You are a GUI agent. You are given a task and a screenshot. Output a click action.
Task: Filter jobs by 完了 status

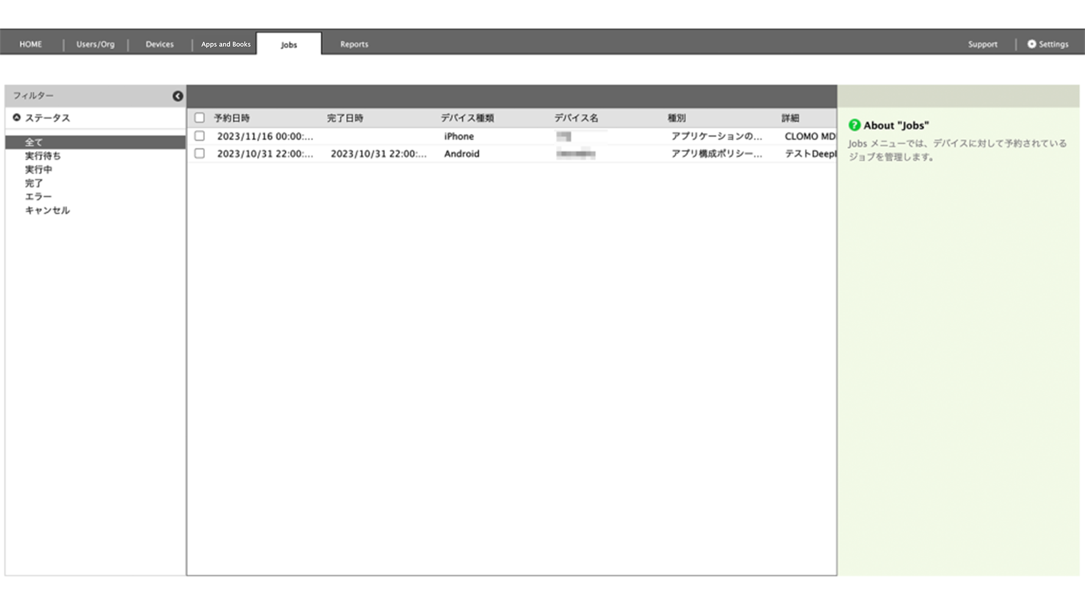tap(34, 183)
